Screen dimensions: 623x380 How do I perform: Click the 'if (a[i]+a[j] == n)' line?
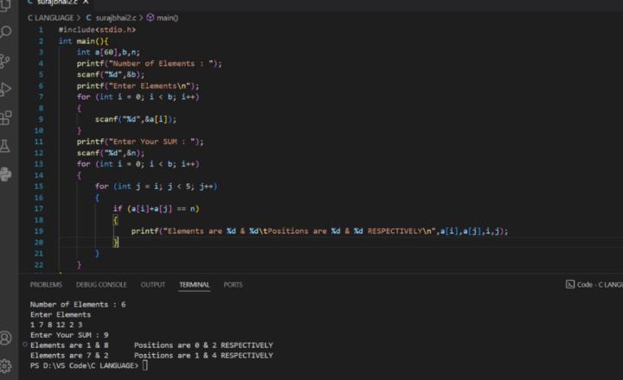click(x=156, y=209)
